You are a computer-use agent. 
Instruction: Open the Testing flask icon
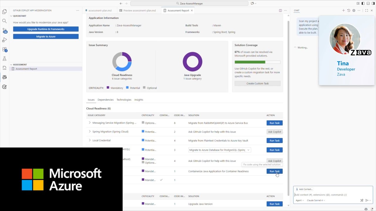click(x=4, y=59)
